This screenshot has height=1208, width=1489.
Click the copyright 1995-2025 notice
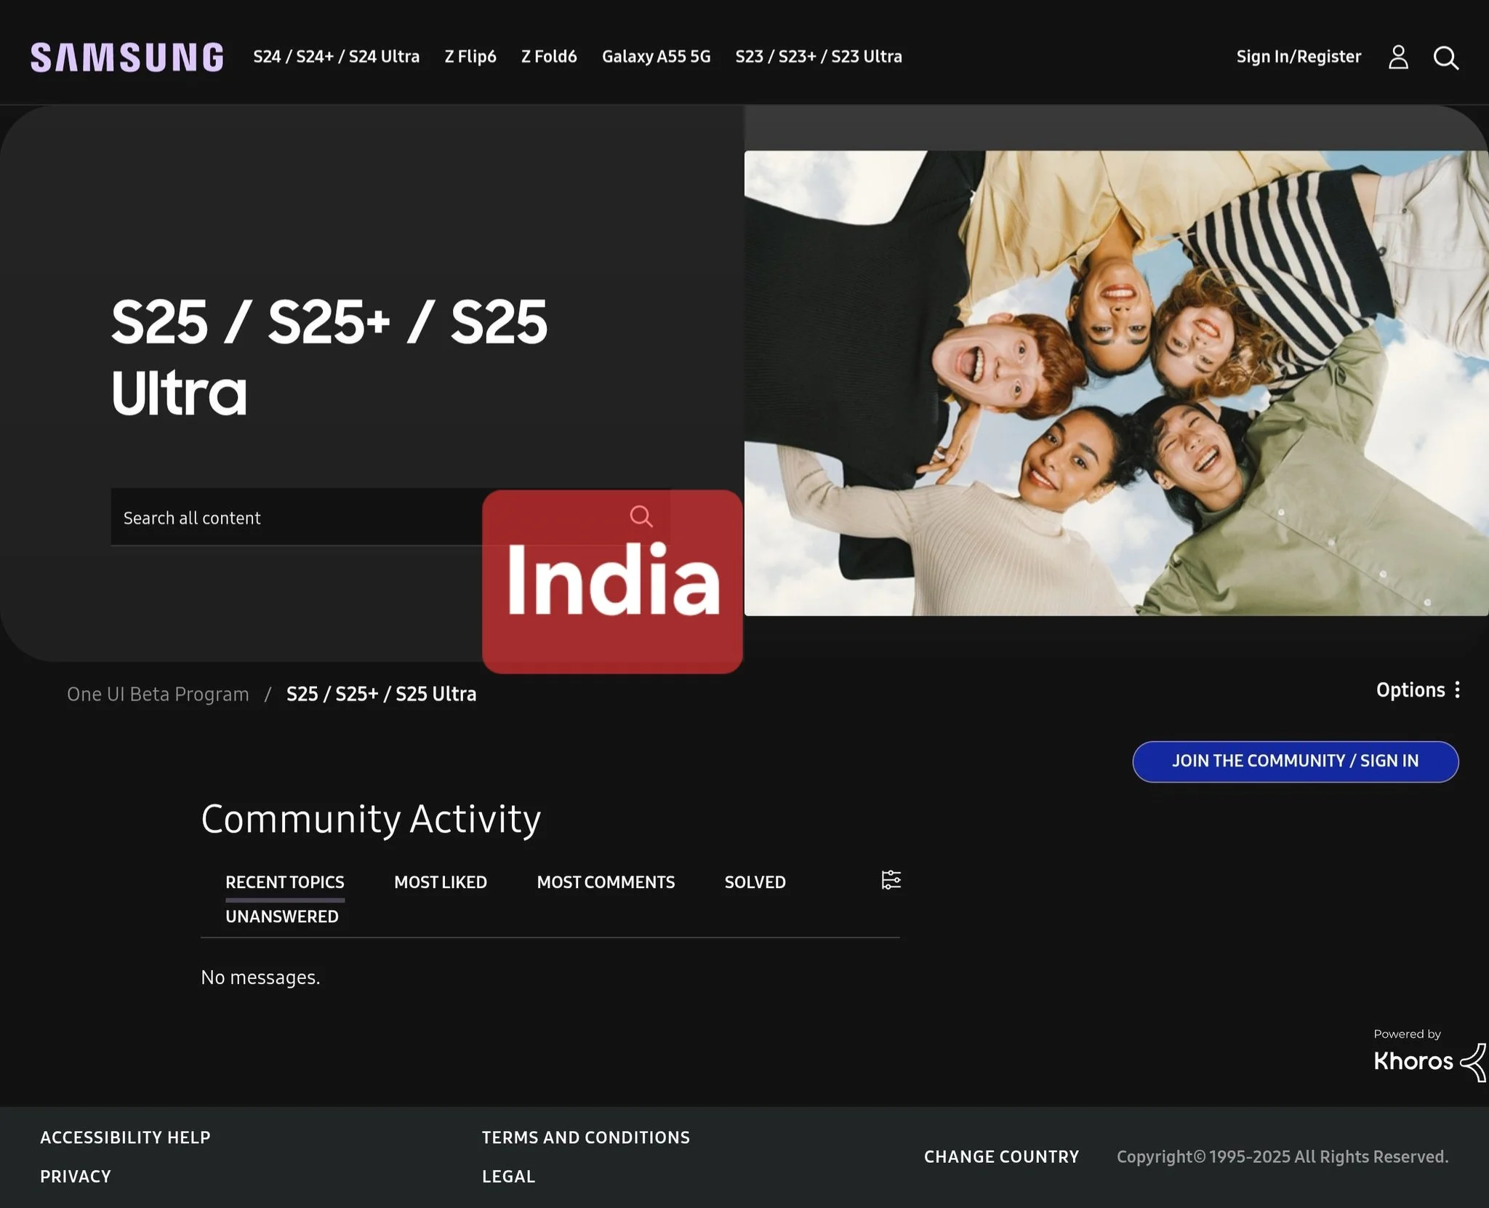coord(1283,1156)
